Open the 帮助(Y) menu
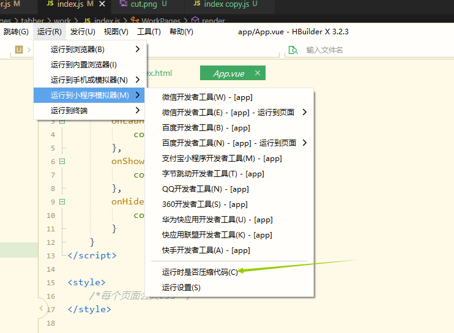Viewport: 454px width, 333px height. (x=181, y=32)
